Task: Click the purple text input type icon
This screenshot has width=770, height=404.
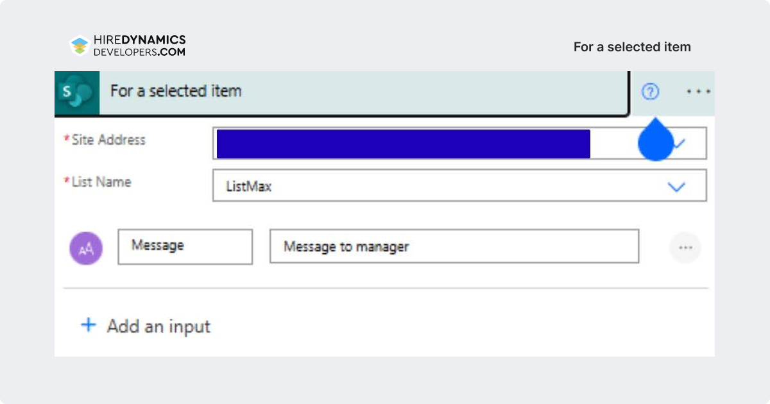Action: coord(86,249)
